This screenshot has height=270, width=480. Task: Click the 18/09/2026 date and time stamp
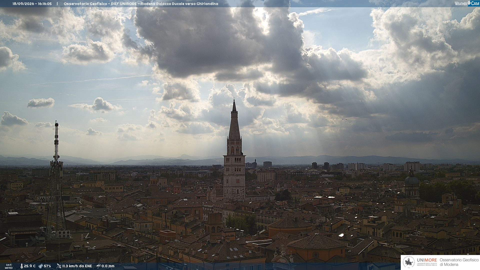(32, 4)
